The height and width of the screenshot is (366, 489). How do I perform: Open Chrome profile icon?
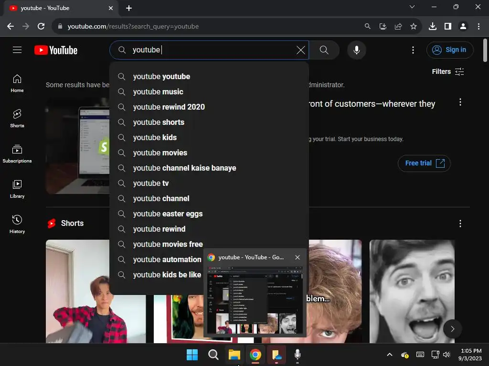point(463,27)
